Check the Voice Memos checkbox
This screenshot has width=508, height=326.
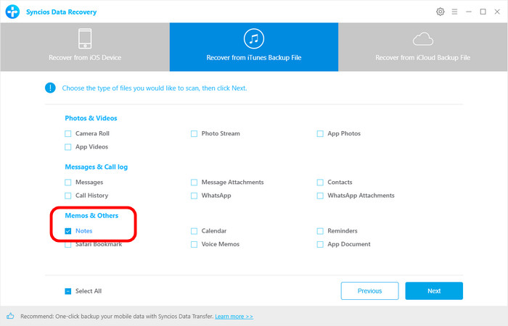194,245
